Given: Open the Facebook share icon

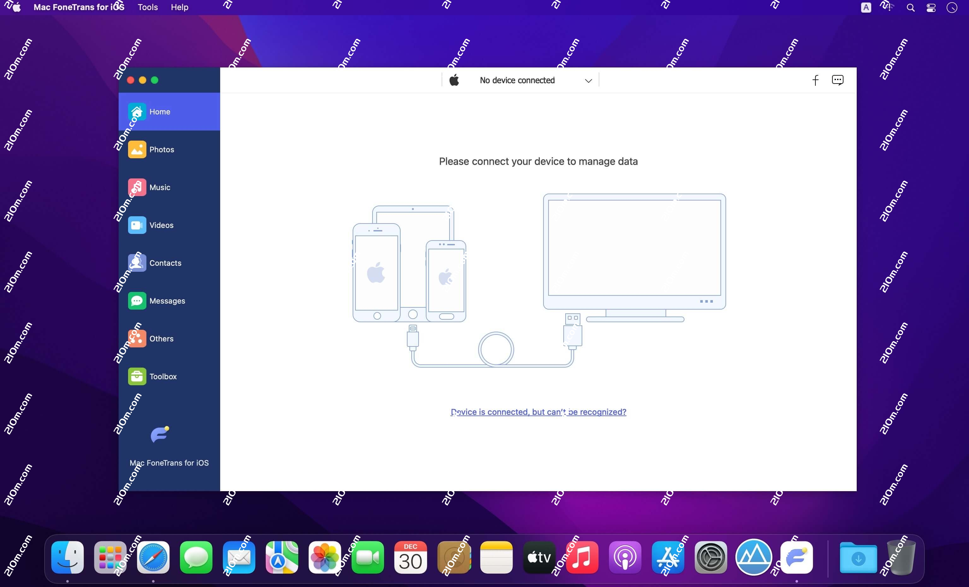Looking at the screenshot, I should pos(815,80).
